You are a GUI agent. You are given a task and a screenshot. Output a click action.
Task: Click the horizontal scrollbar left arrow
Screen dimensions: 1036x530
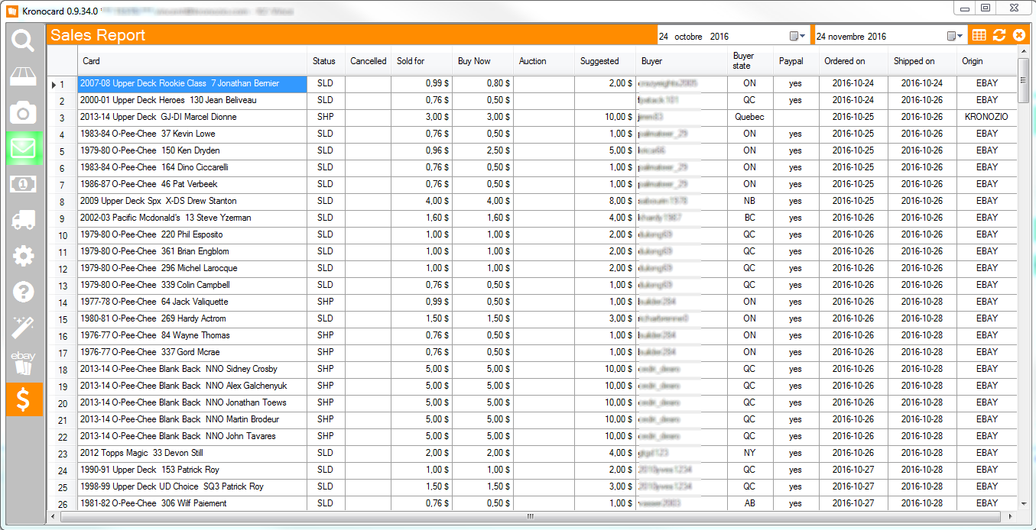[x=53, y=516]
